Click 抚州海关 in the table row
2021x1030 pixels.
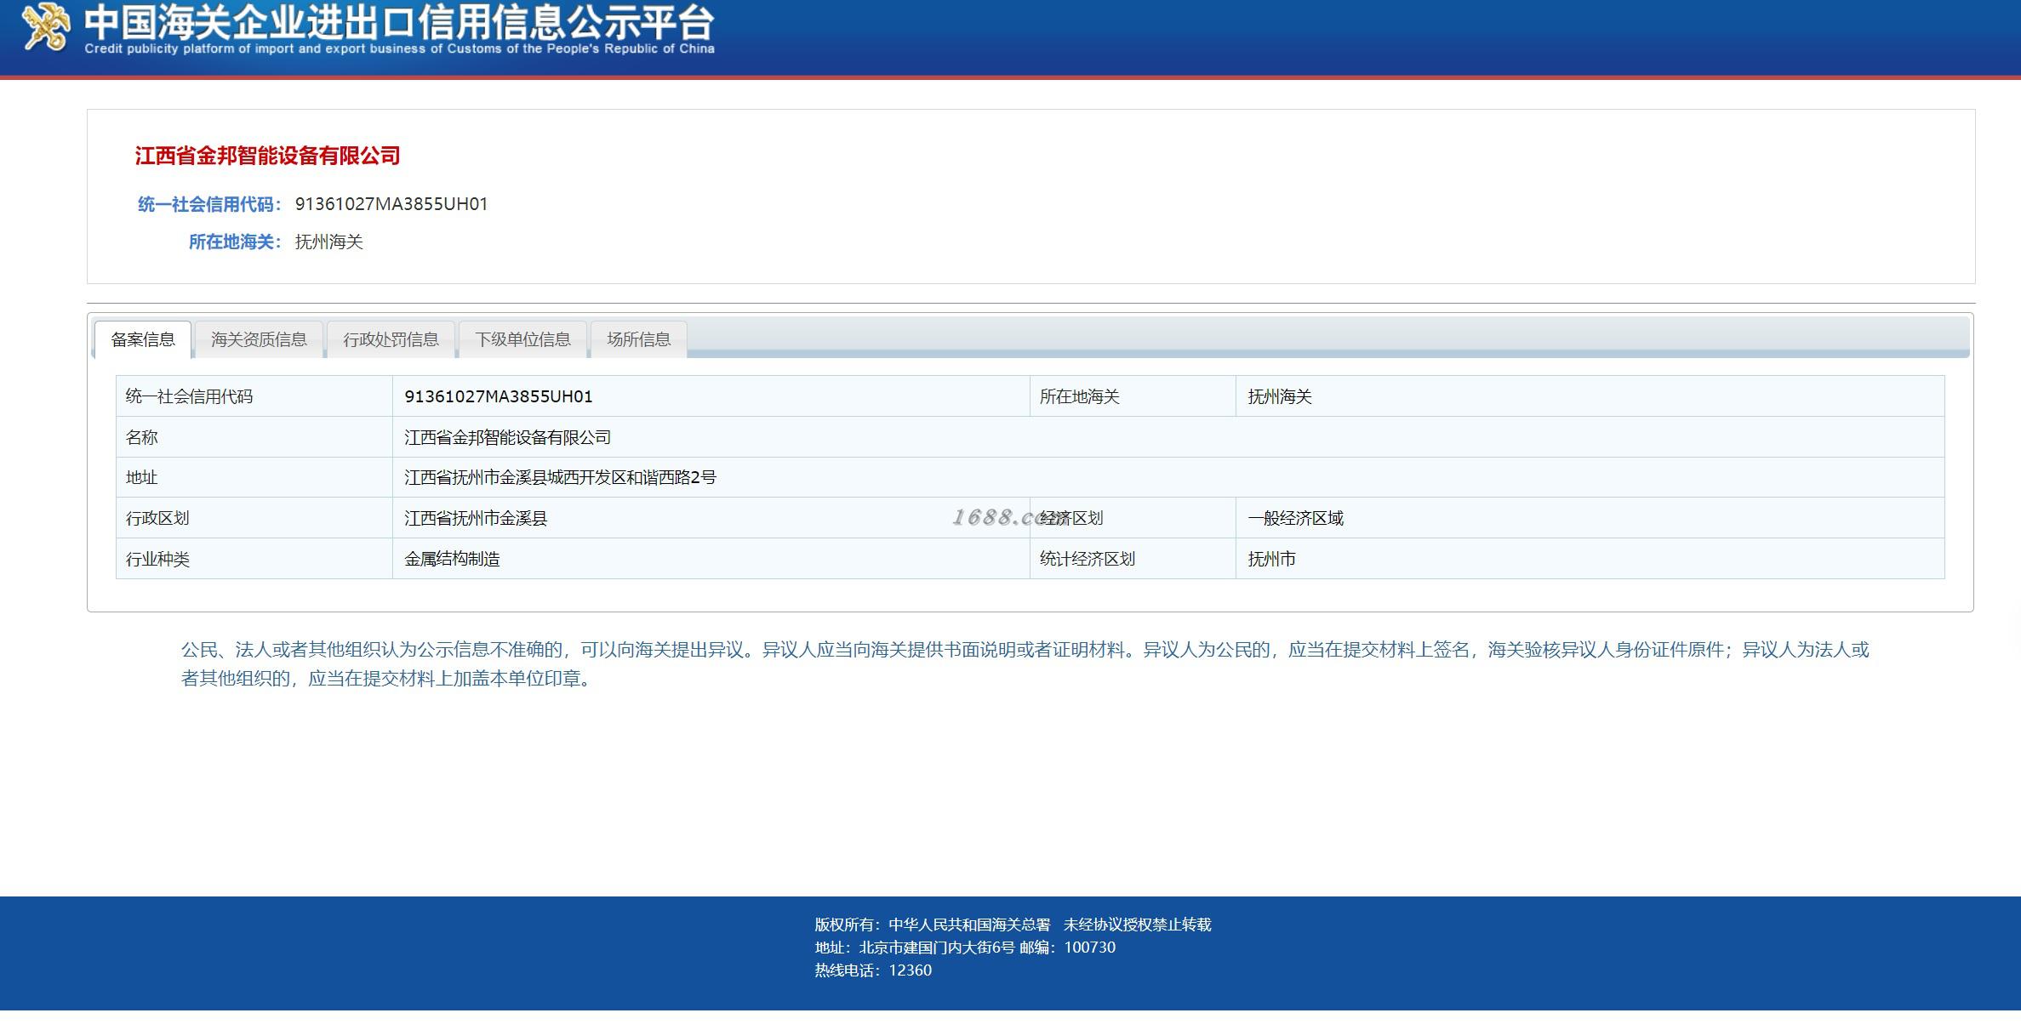click(1279, 397)
